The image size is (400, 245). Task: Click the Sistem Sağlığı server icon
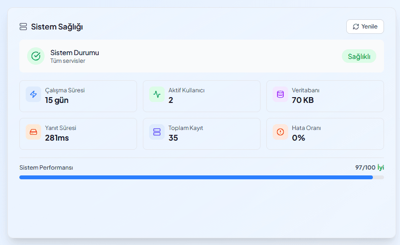(x=23, y=27)
